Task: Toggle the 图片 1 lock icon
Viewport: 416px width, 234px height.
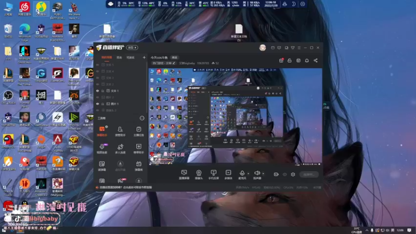Action: 102,103
